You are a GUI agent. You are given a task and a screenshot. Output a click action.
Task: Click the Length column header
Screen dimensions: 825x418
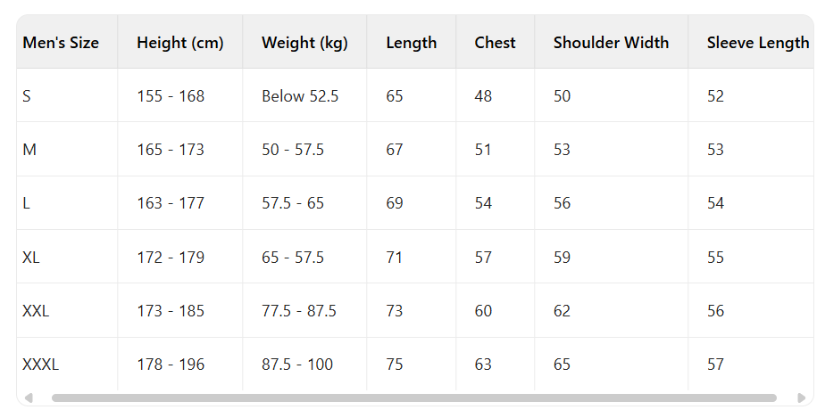pyautogui.click(x=411, y=43)
